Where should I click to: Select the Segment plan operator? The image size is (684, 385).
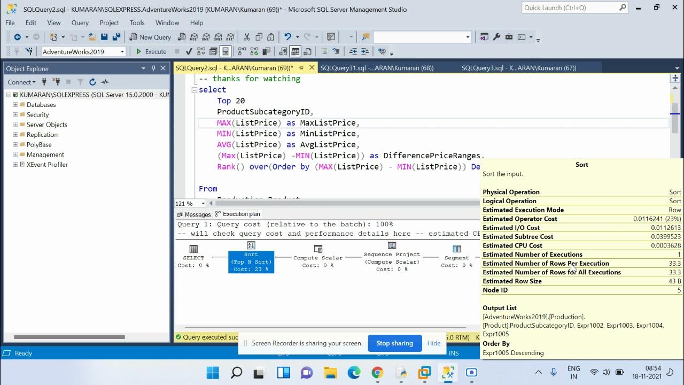click(x=456, y=257)
